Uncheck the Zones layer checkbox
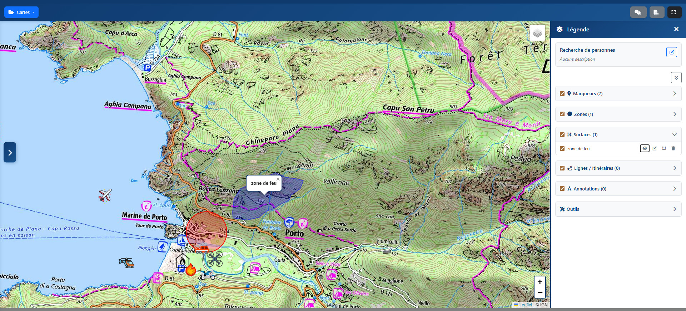686x311 pixels. (x=562, y=114)
